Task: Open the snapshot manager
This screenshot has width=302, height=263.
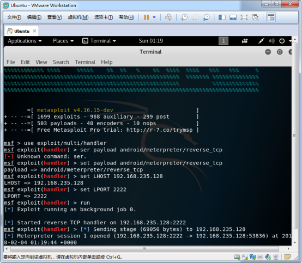Action: [206, 17]
